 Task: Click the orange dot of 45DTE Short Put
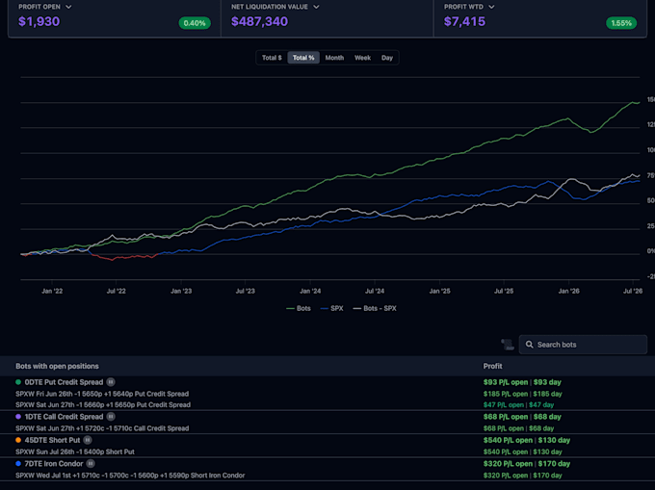(18, 440)
